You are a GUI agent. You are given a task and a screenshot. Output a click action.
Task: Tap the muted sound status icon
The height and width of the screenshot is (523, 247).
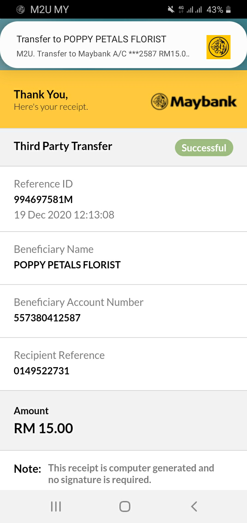(x=171, y=10)
